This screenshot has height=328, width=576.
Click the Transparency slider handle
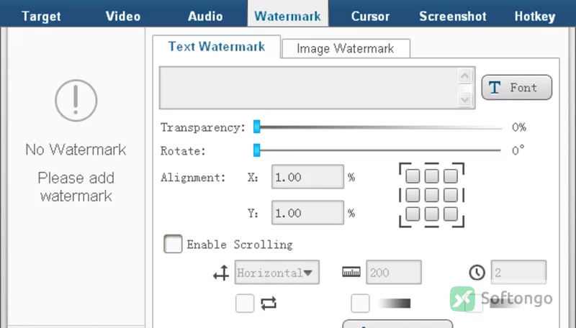pyautogui.click(x=257, y=127)
